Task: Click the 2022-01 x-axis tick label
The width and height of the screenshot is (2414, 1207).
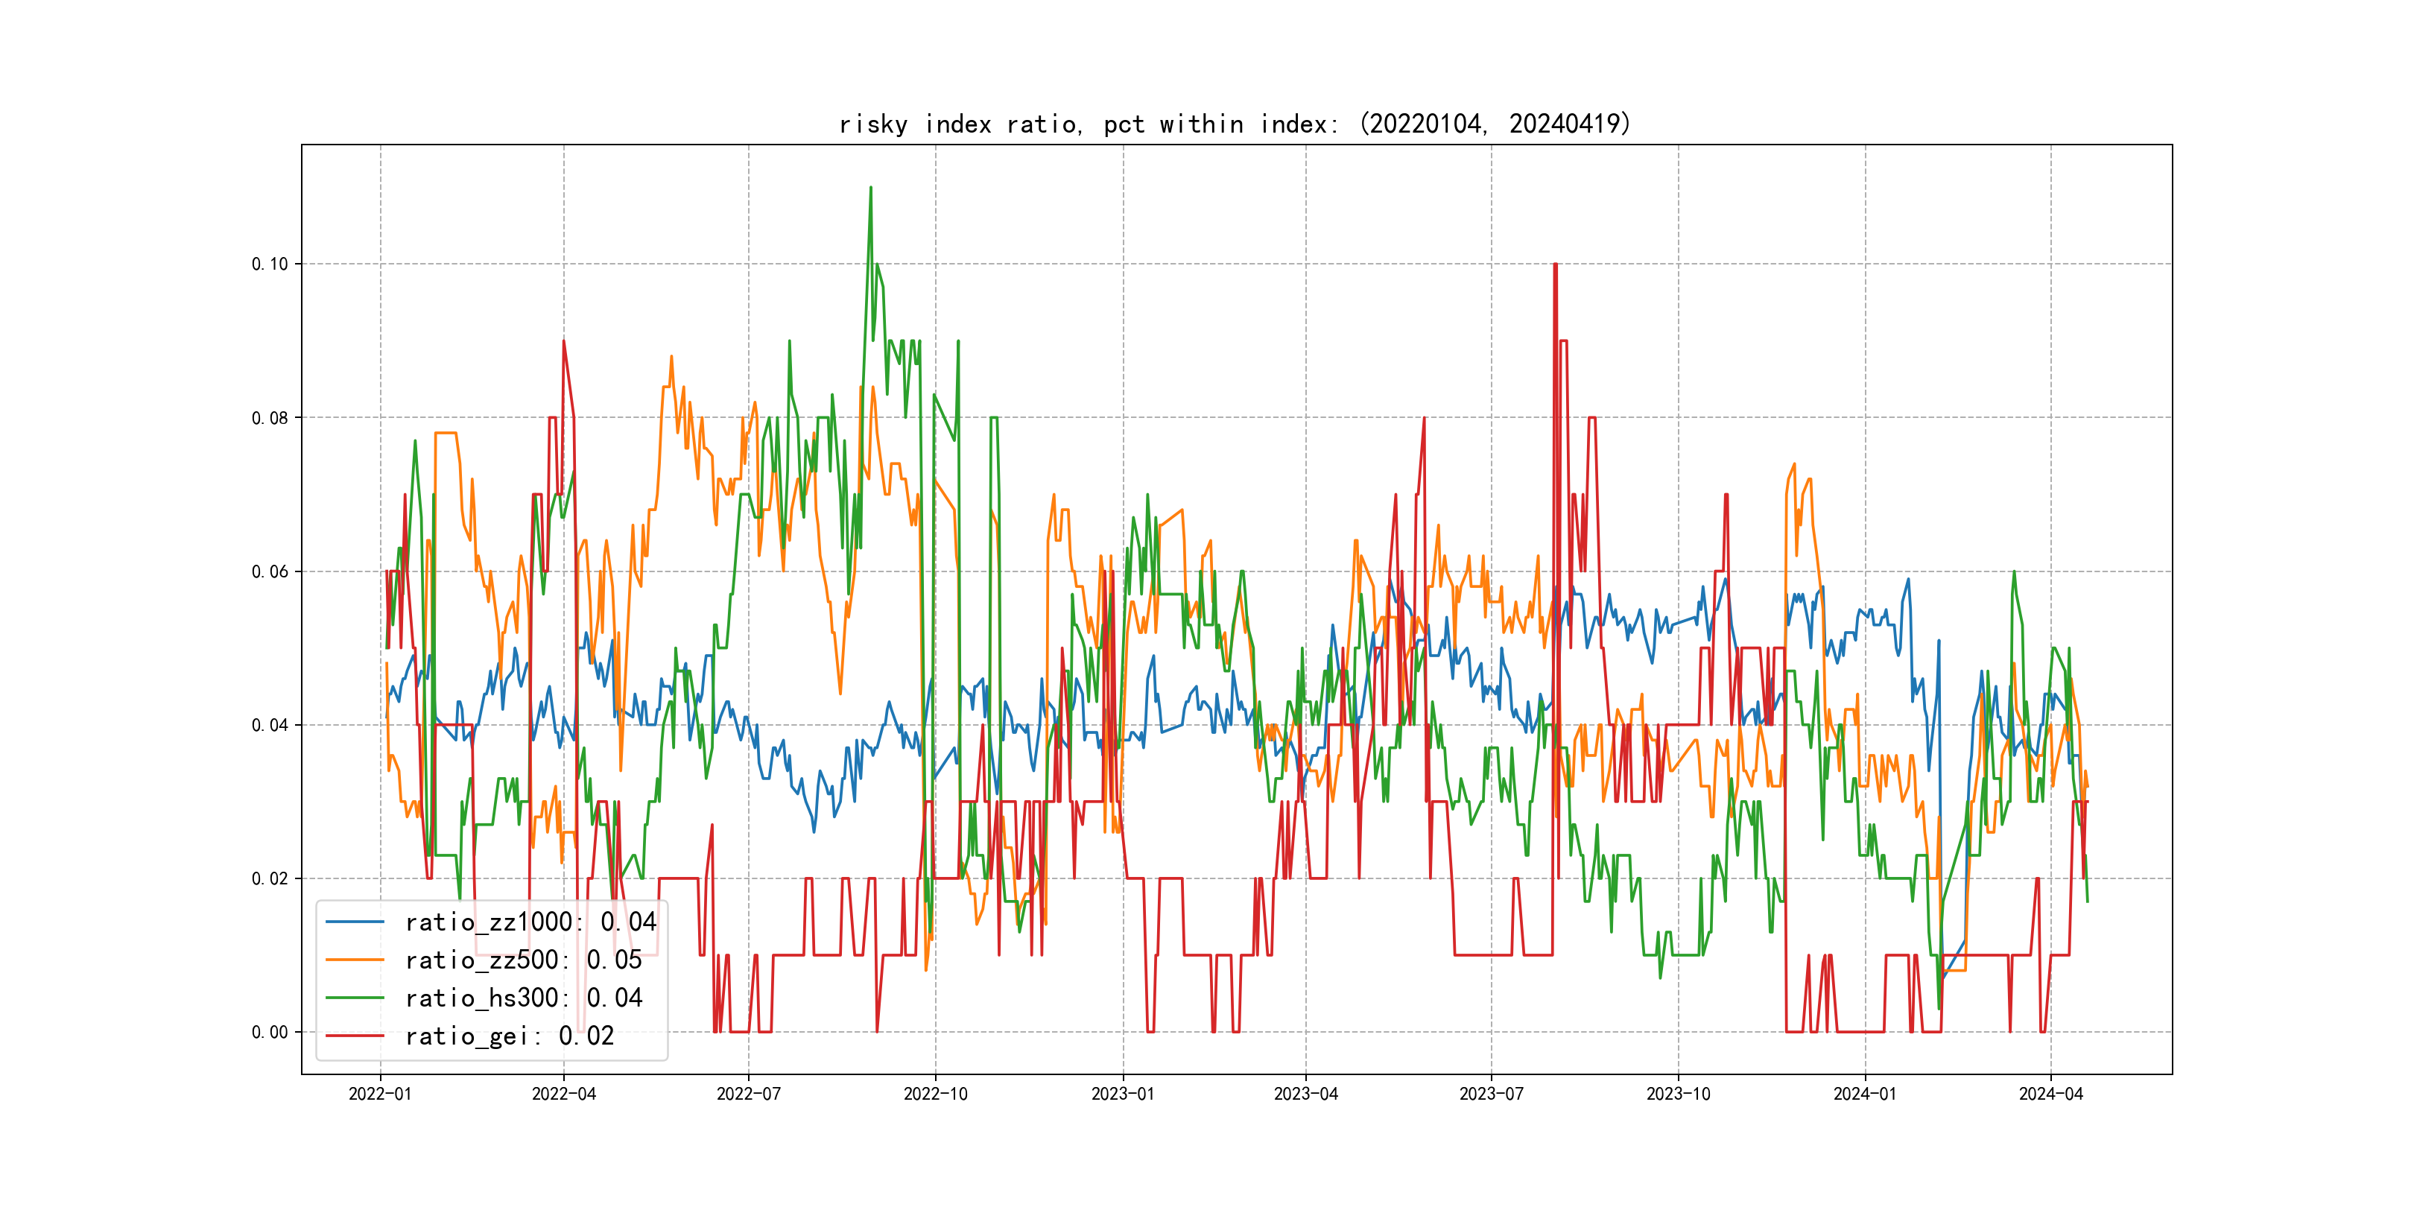Action: tap(379, 1094)
